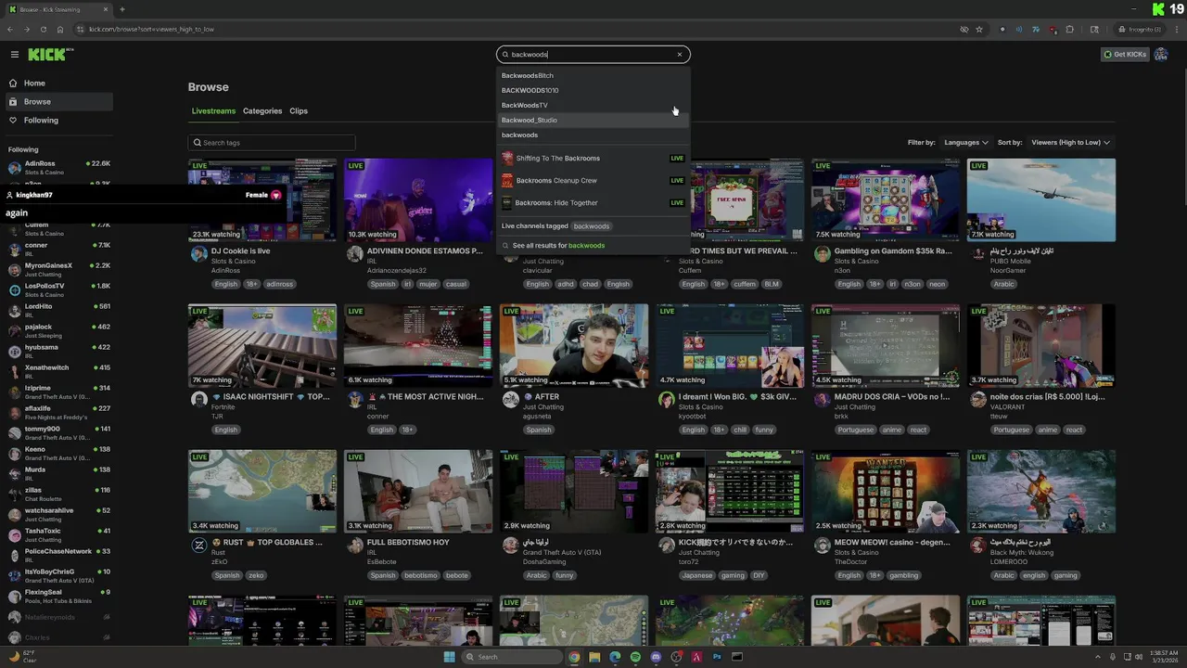Open Shifting To The Backrooms category
The width and height of the screenshot is (1187, 668).
[593, 159]
